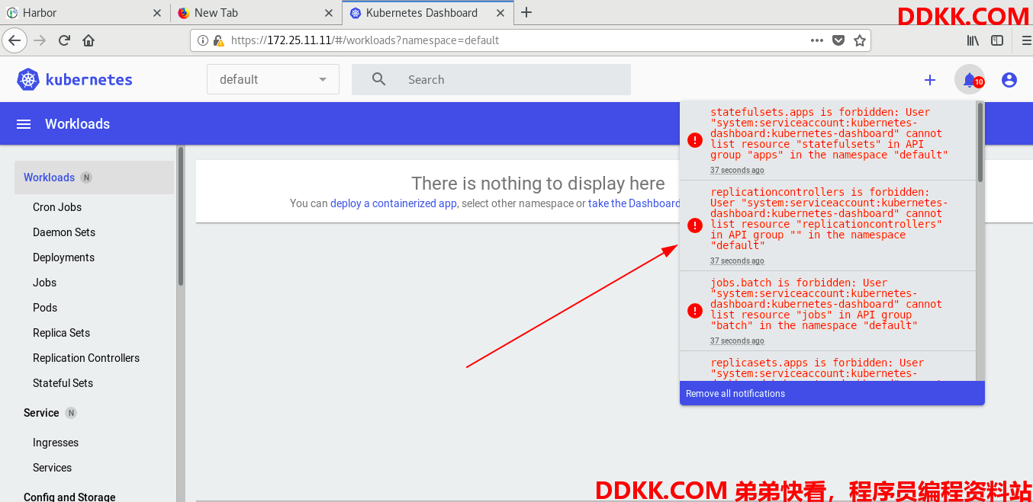Click 'There is nothing to display here' heading
This screenshot has height=502, width=1033.
point(538,184)
